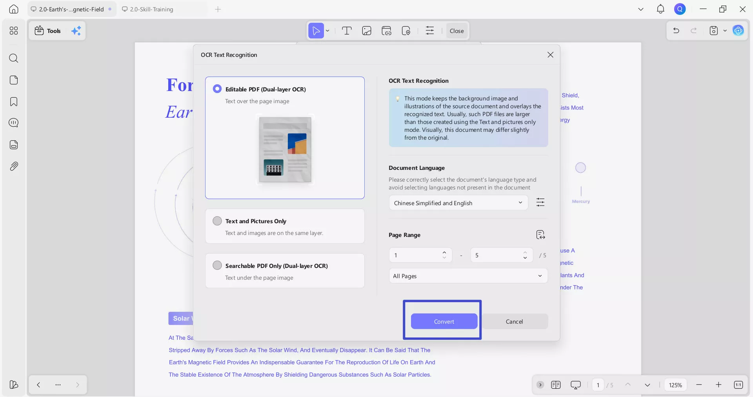This screenshot has width=753, height=397.
Task: Expand the All Pages dropdown
Action: 468,276
